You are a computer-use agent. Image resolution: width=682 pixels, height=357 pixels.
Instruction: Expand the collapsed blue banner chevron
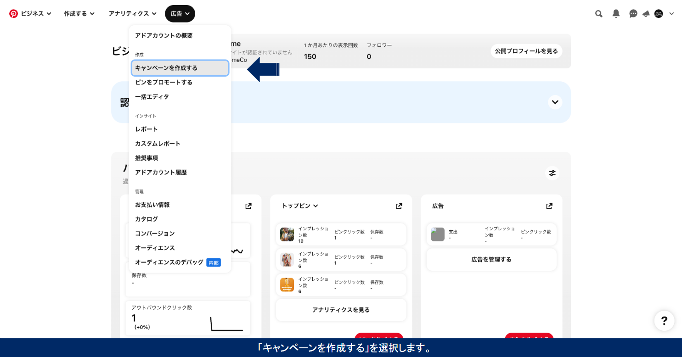(x=555, y=102)
